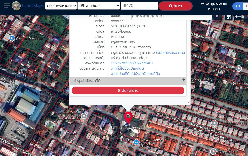The height and width of the screenshot is (156, 248).
Task: Click the Okomo P House map marker
Action: coord(12,38)
